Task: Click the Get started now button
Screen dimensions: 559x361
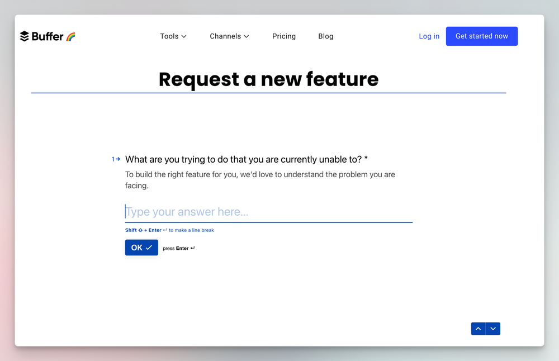Action: coord(482,36)
